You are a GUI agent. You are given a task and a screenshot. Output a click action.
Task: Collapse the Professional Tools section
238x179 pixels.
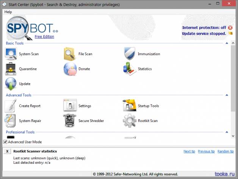[x=227, y=132]
